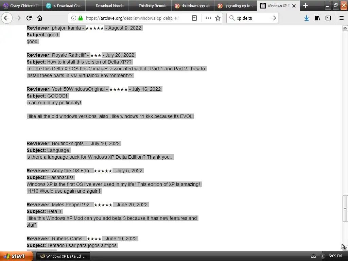Open the Firefox home page

coord(40,18)
